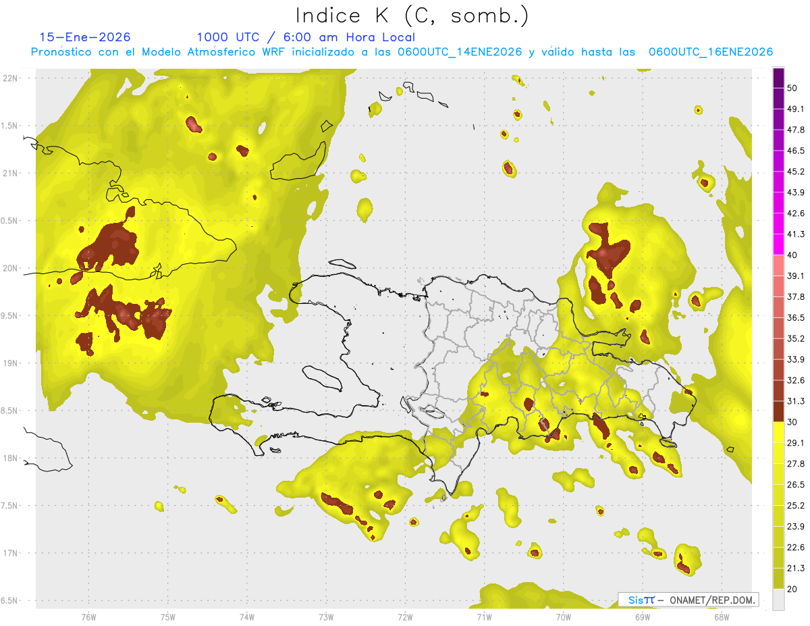This screenshot has height=626, width=810.
Task: Click the '41.3' color scale value
Action: coord(795,234)
